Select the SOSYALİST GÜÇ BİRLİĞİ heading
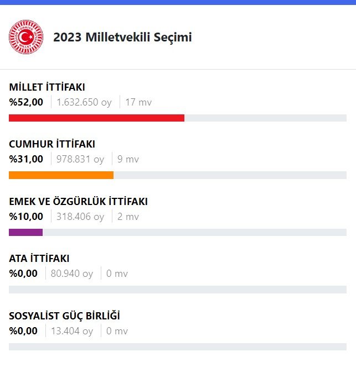This screenshot has height=373, width=356. 64,316
